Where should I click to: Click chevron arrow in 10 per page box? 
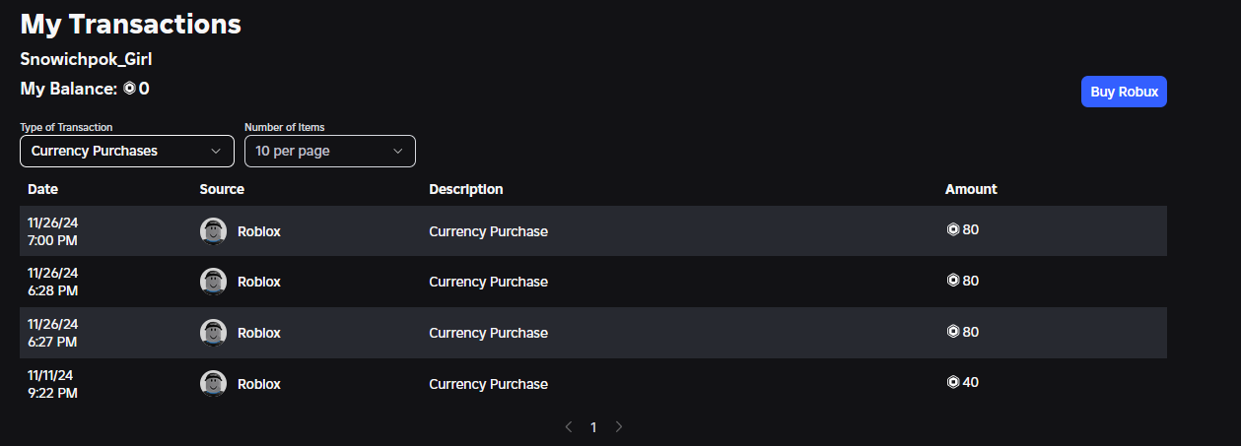tap(398, 151)
